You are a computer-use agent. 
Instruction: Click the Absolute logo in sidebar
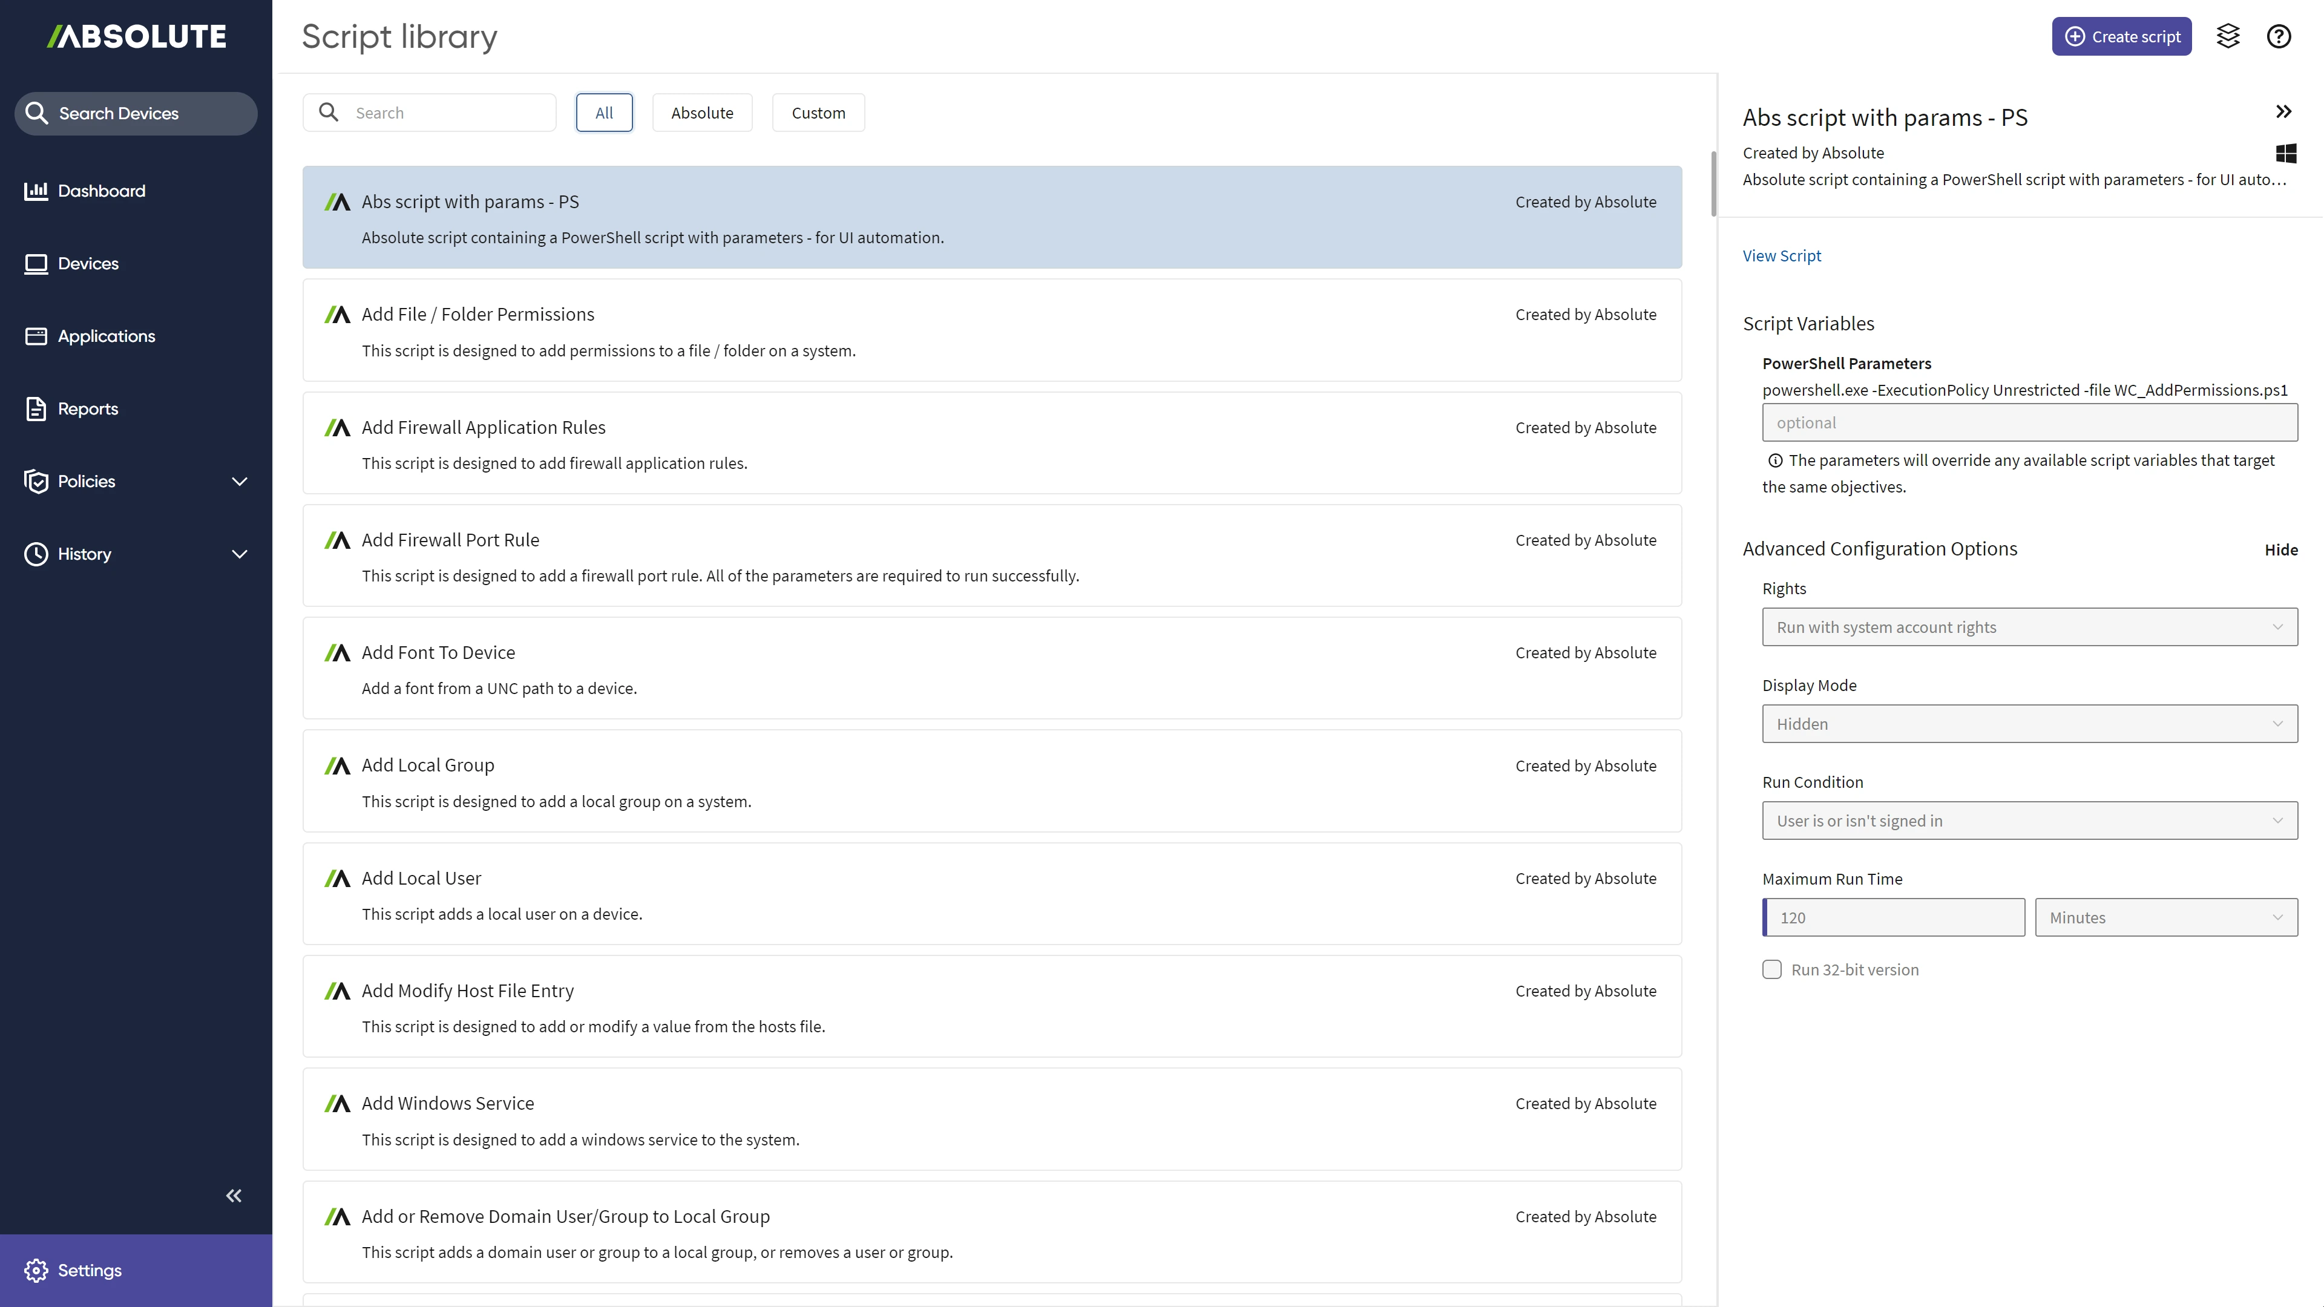pos(136,36)
